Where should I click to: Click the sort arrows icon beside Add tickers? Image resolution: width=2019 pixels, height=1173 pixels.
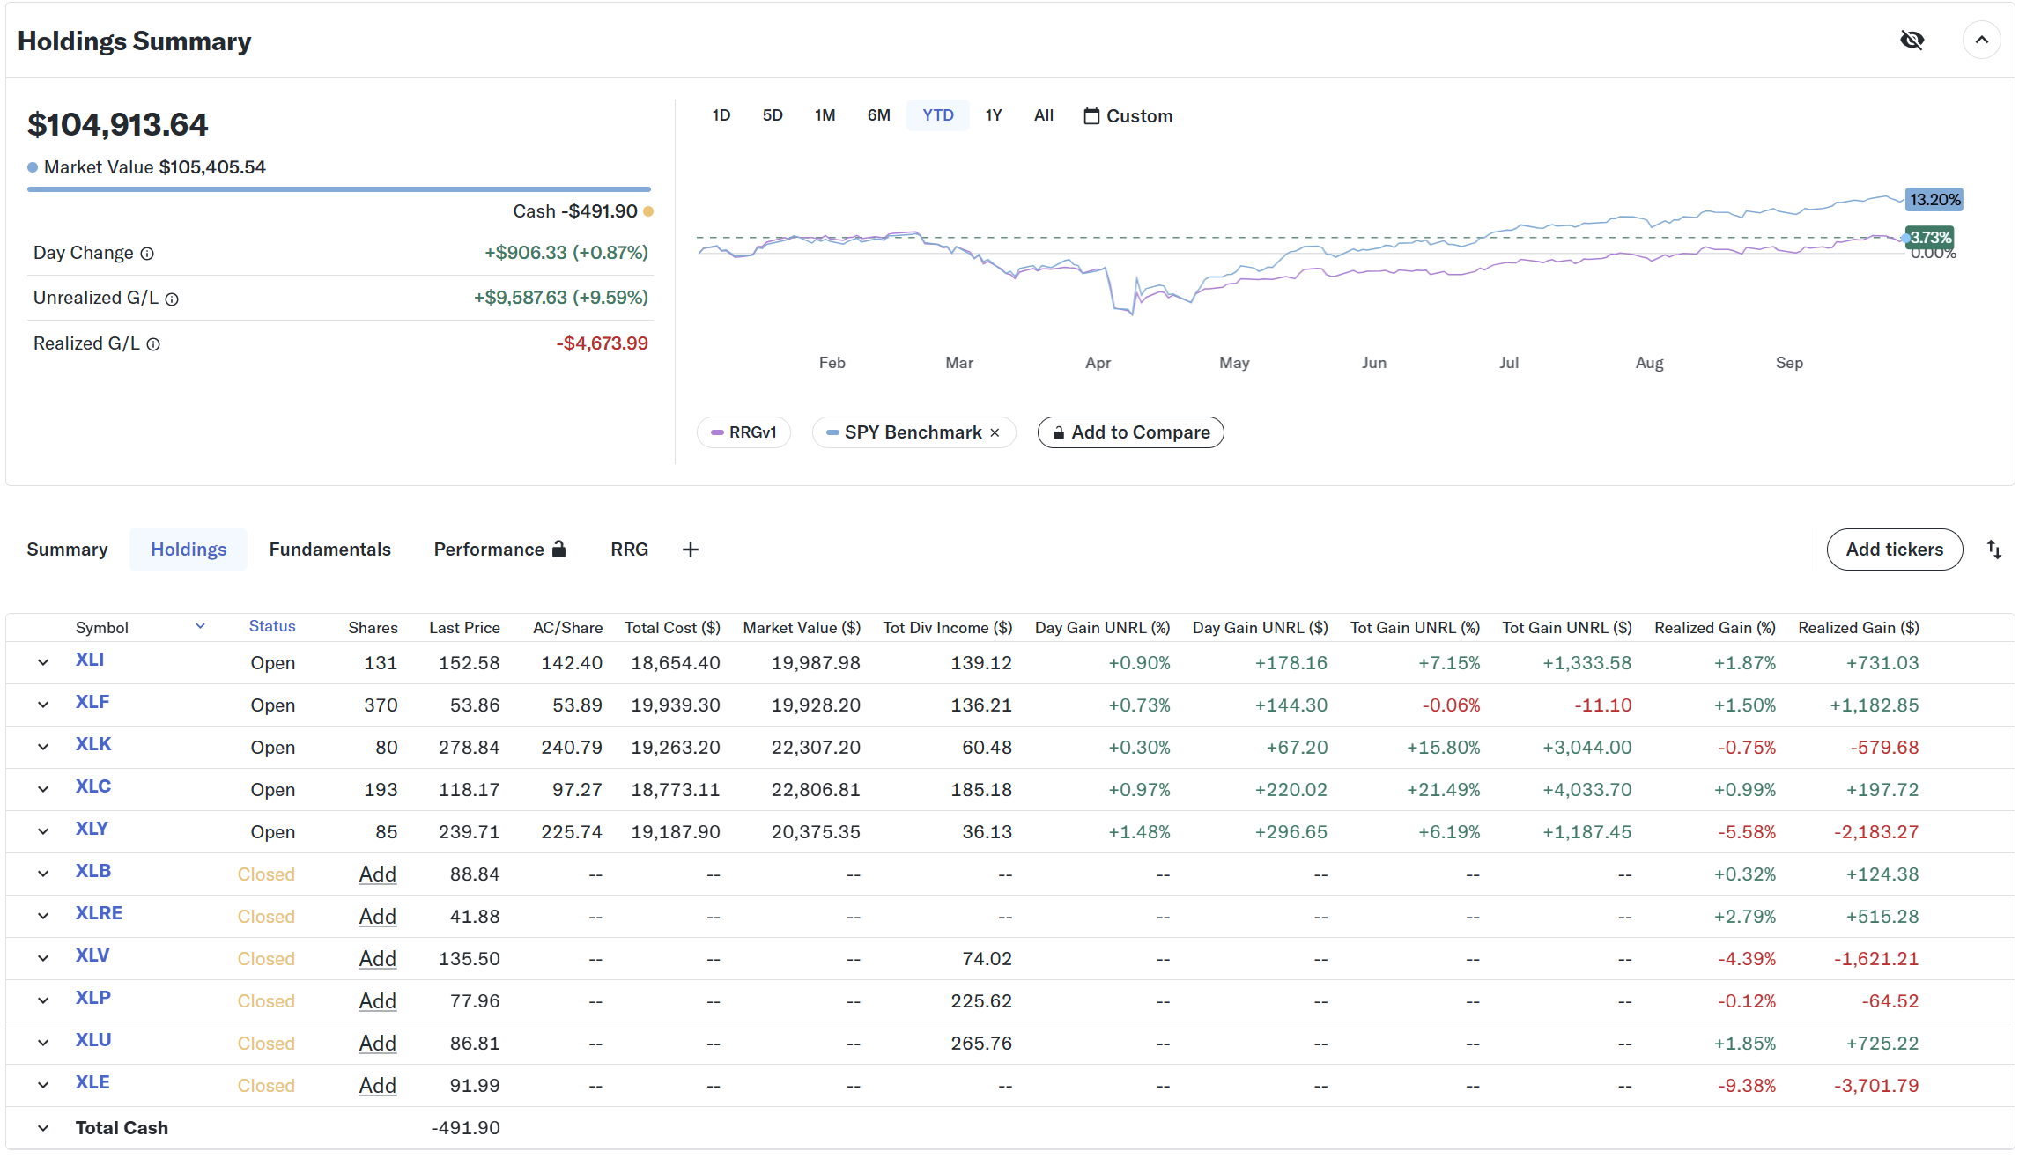pyautogui.click(x=1994, y=550)
